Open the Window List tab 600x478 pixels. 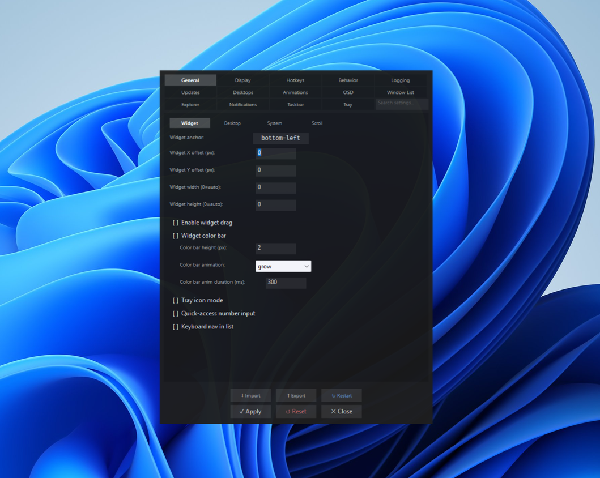[x=400, y=92]
